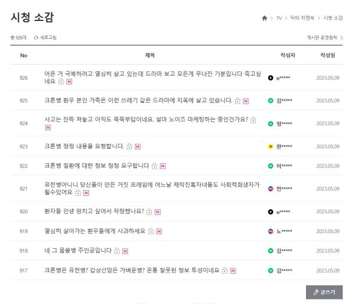
Task: Click the pencil icon on 글쓰기 button
Action: 316,292
